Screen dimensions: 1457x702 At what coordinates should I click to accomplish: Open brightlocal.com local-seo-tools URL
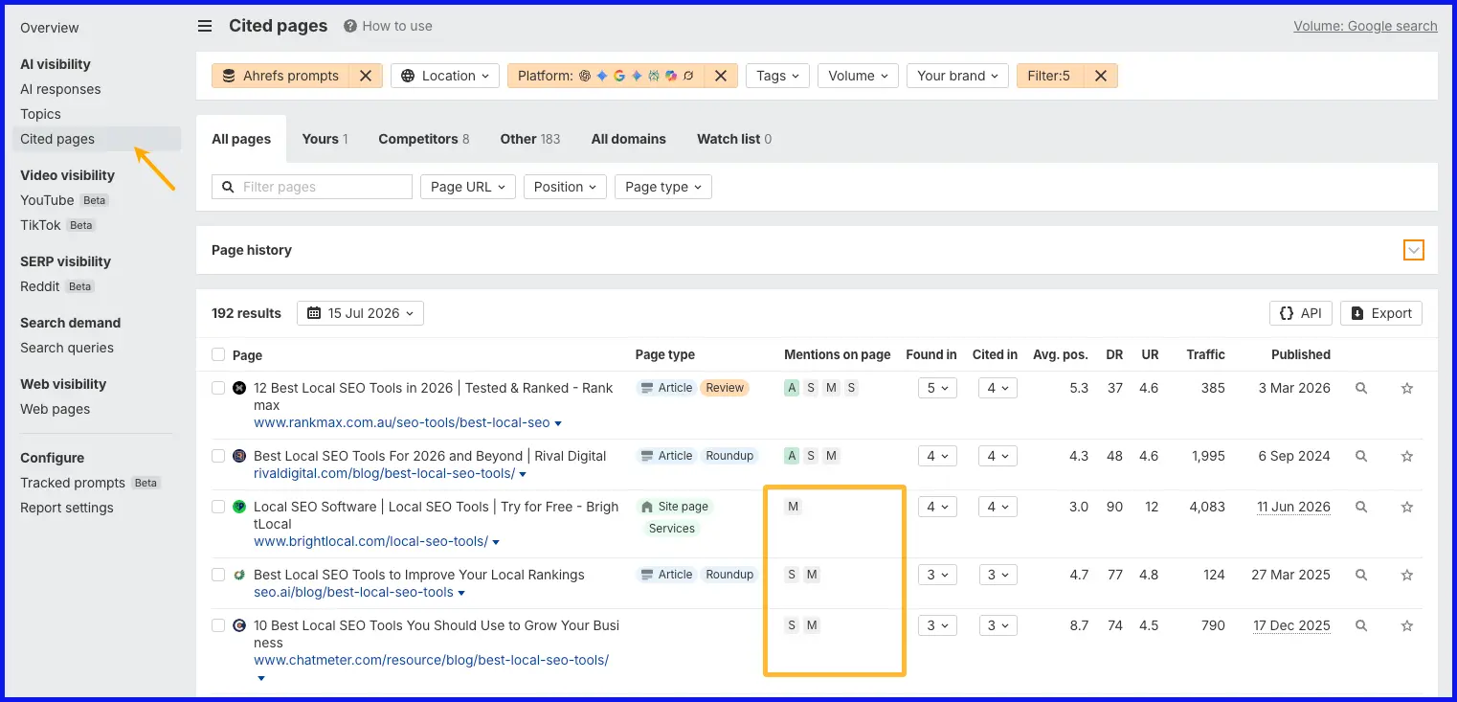tap(370, 541)
